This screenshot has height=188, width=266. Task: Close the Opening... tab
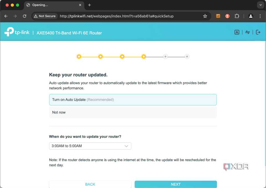pyautogui.click(x=80, y=5)
